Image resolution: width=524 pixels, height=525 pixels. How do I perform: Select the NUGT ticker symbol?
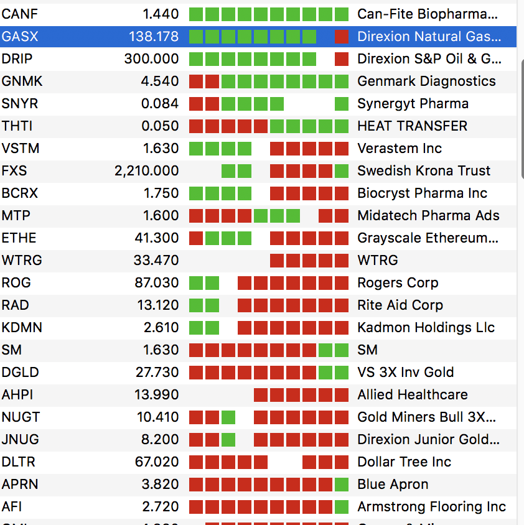pyautogui.click(x=21, y=417)
